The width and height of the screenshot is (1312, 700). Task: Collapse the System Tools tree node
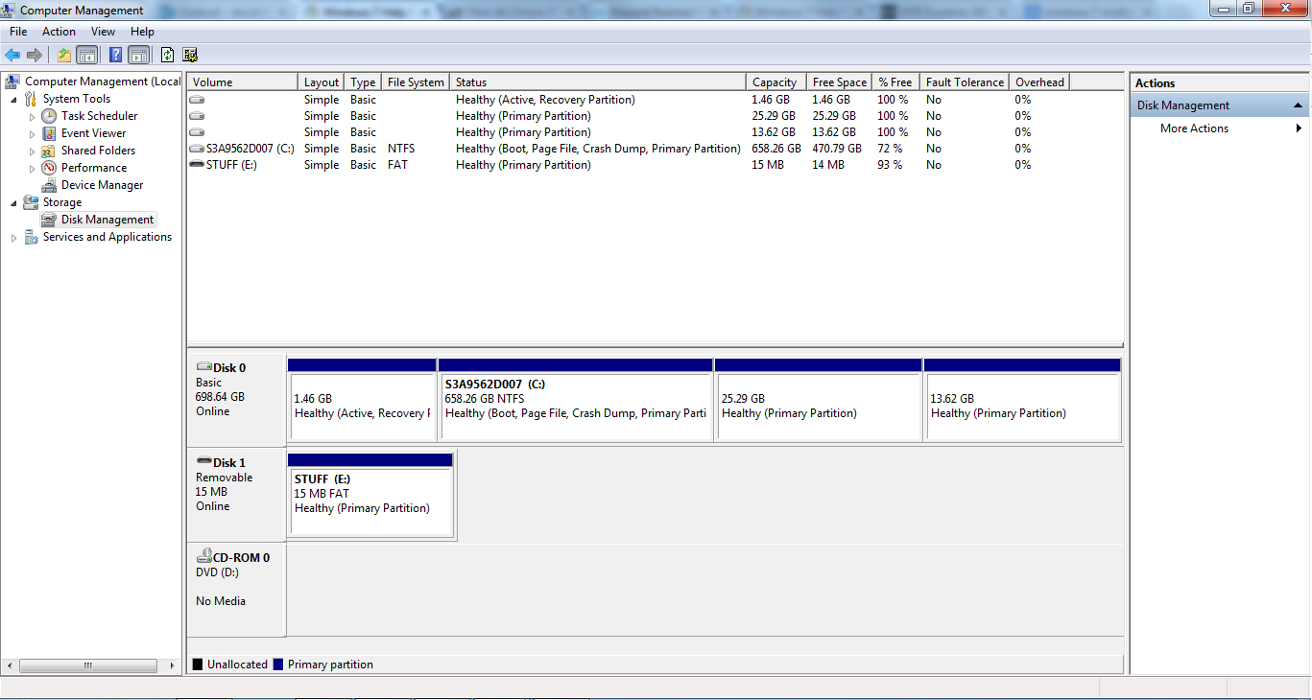(13, 100)
